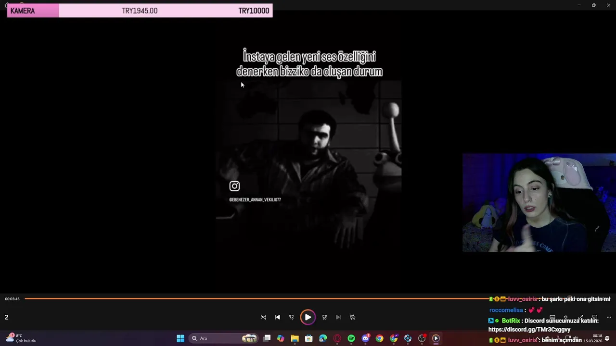Click the taskbar search box Ara
Image resolution: width=616 pixels, height=346 pixels.
coord(224,338)
